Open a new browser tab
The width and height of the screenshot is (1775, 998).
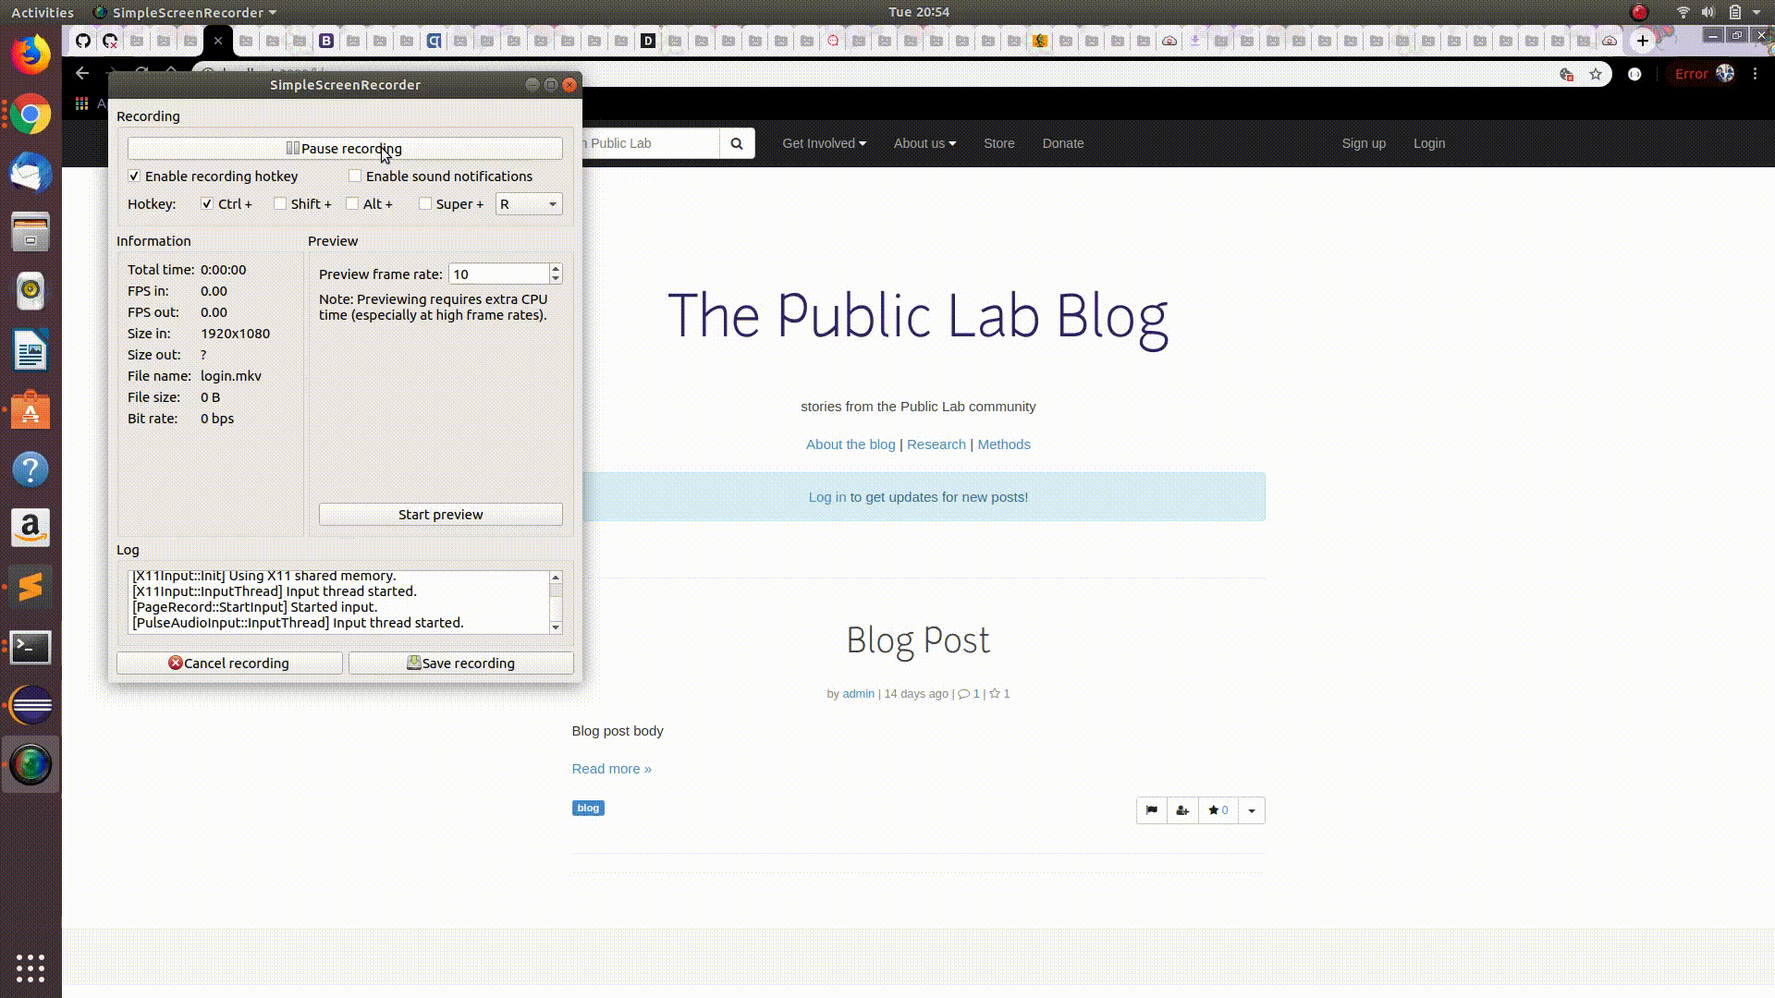coord(1642,40)
